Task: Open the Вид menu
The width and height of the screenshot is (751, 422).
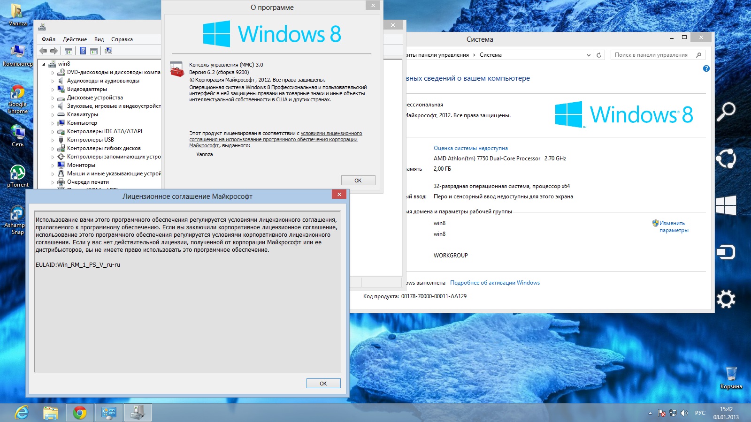Action: (x=99, y=39)
